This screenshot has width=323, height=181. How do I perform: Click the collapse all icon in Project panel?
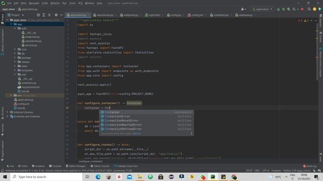49,15
